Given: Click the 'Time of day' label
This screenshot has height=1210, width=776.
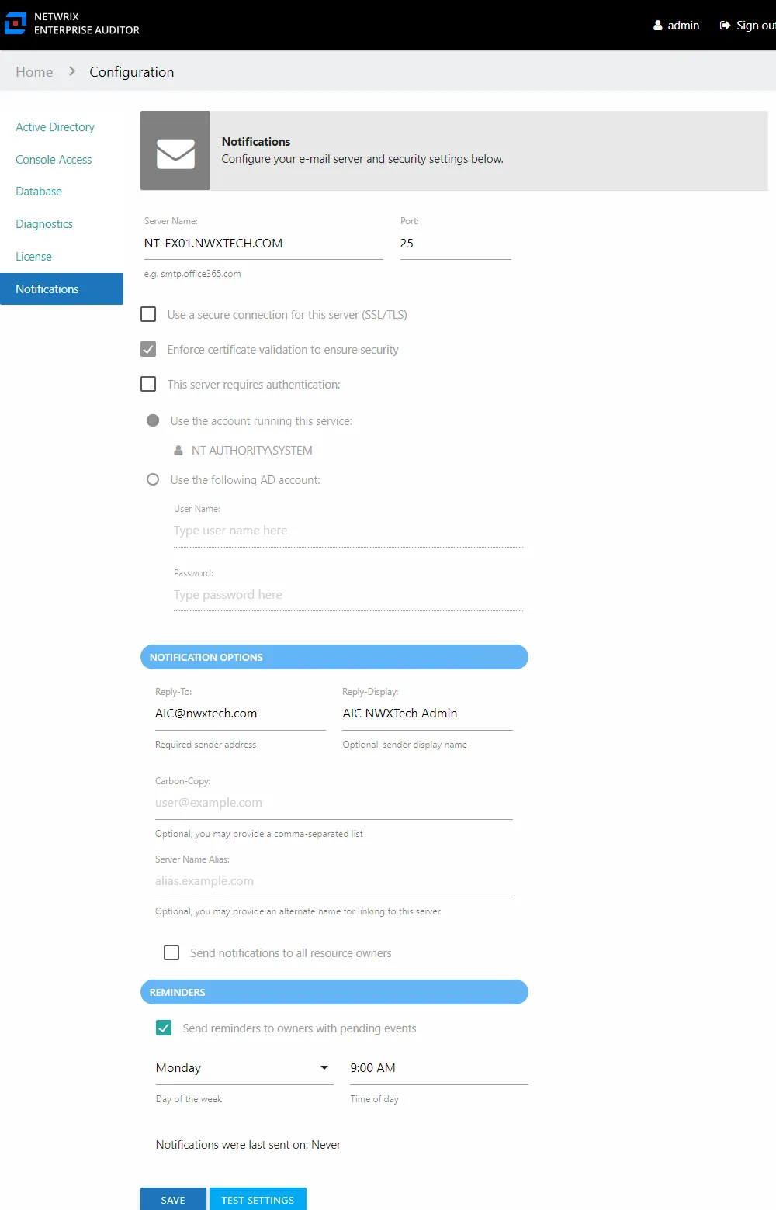Looking at the screenshot, I should pyautogui.click(x=375, y=1099).
